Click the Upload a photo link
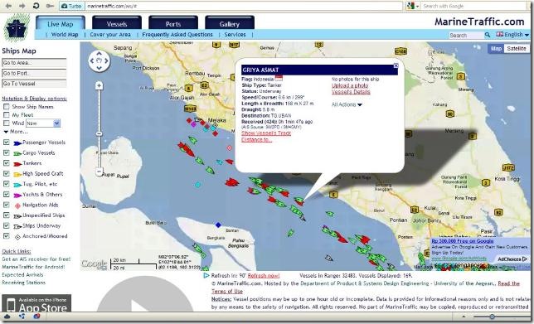This screenshot has width=534, height=324. (x=350, y=85)
